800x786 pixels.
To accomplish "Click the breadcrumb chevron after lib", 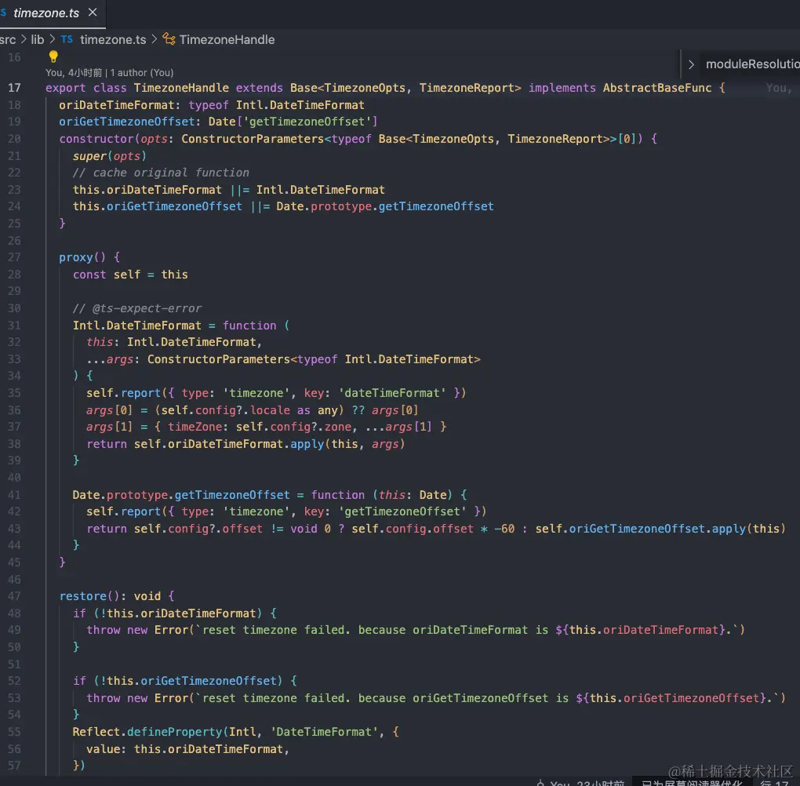I will tap(52, 39).
